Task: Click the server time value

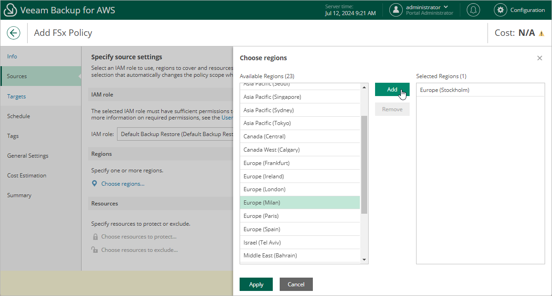Action: pos(350,13)
